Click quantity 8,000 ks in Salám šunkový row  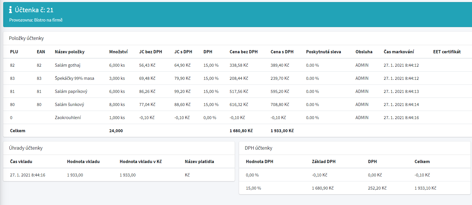pos(117,105)
